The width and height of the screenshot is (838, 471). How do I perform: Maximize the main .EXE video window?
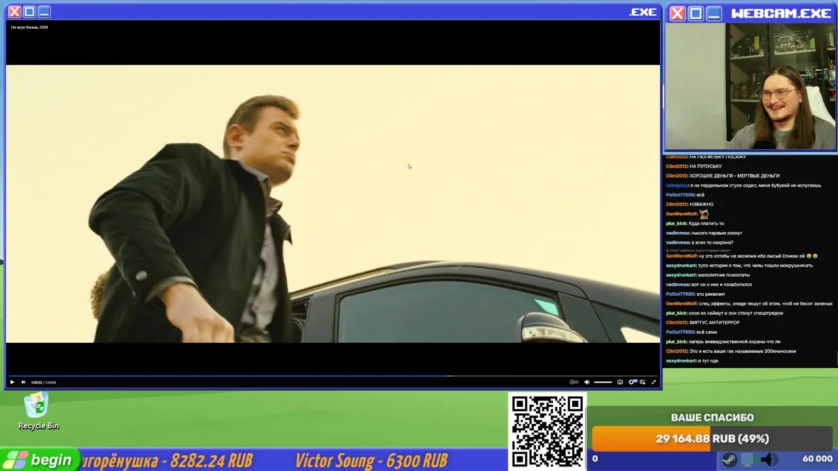(x=29, y=12)
